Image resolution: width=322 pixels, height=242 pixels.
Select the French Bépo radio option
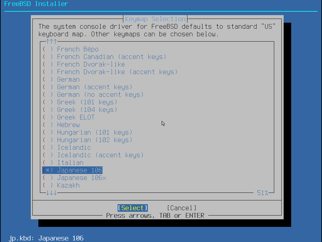pyautogui.click(x=71, y=49)
